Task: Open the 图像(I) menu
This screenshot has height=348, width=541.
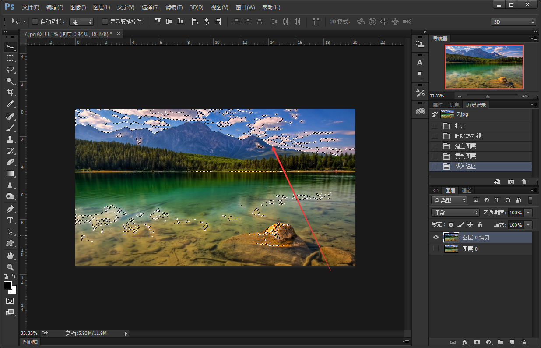Action: point(78,7)
